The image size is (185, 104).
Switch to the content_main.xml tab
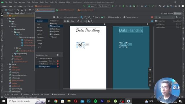87,10
